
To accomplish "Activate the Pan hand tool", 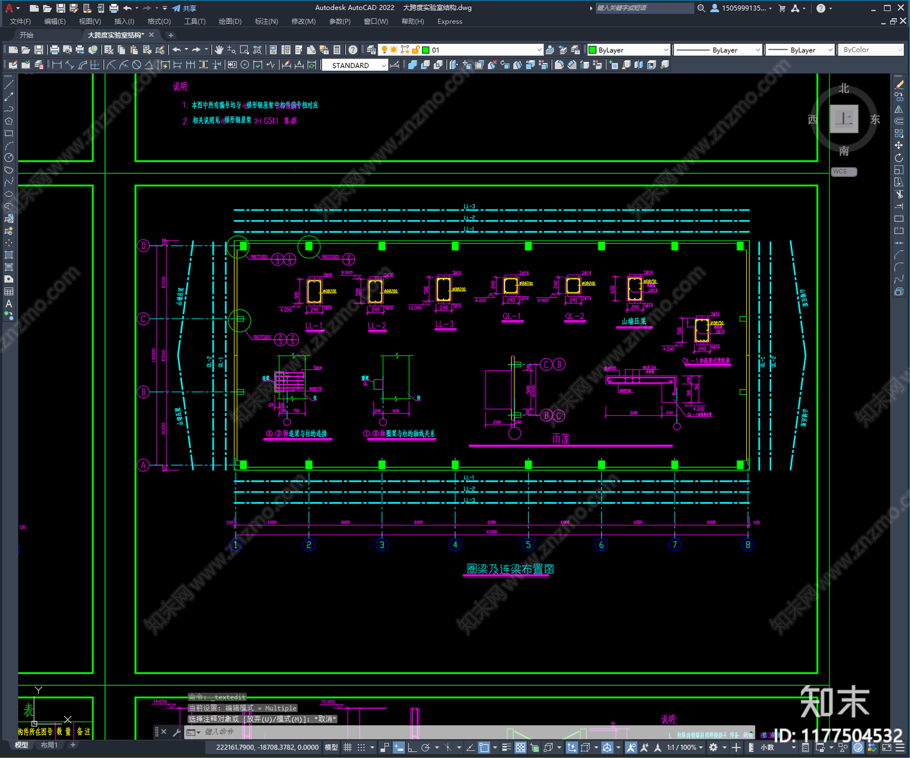I will coord(219,50).
